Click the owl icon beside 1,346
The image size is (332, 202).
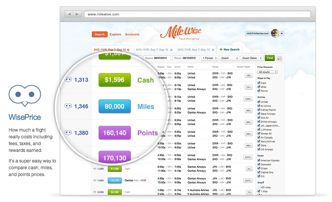(x=68, y=106)
